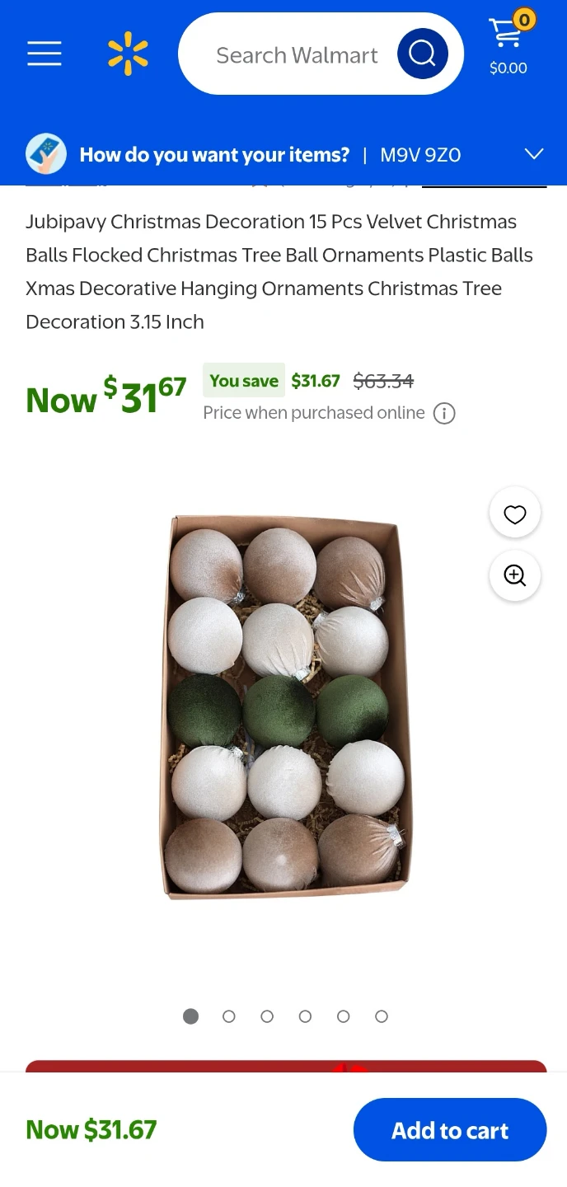Select the third image carousel dot
Viewport: 567px width, 1187px height.
click(267, 1016)
